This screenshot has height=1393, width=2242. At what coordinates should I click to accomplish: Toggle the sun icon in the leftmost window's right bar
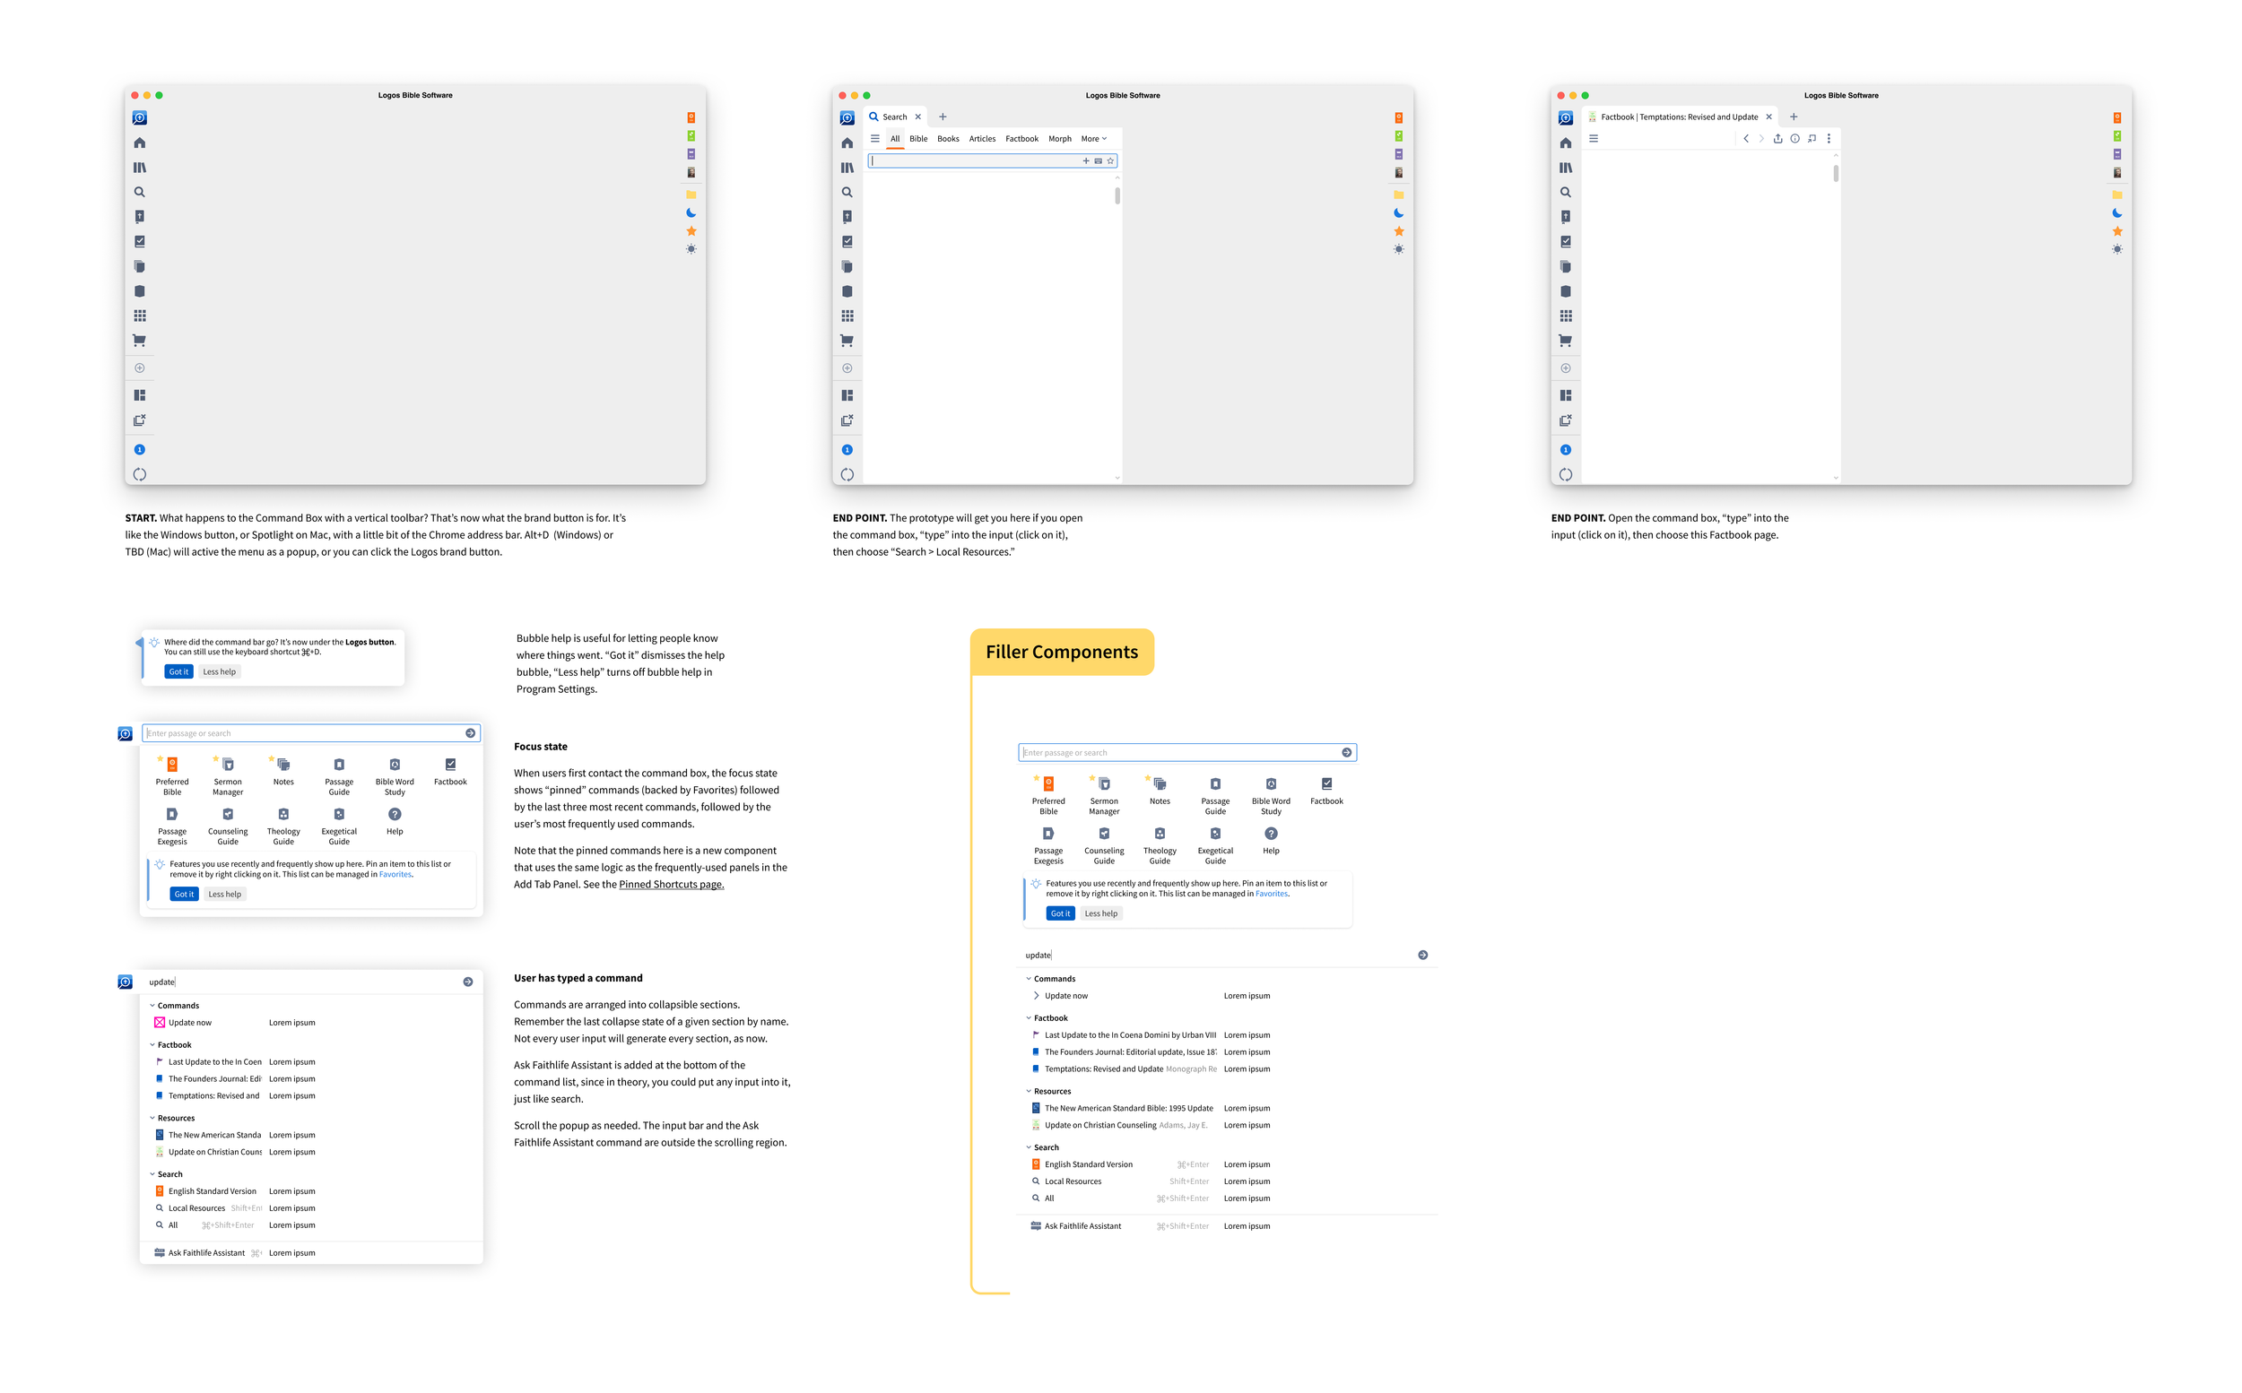tap(691, 250)
